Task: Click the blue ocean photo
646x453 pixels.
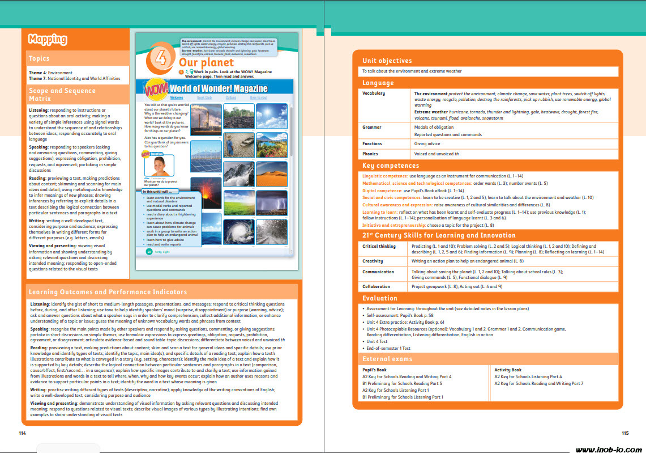Action: point(212,230)
